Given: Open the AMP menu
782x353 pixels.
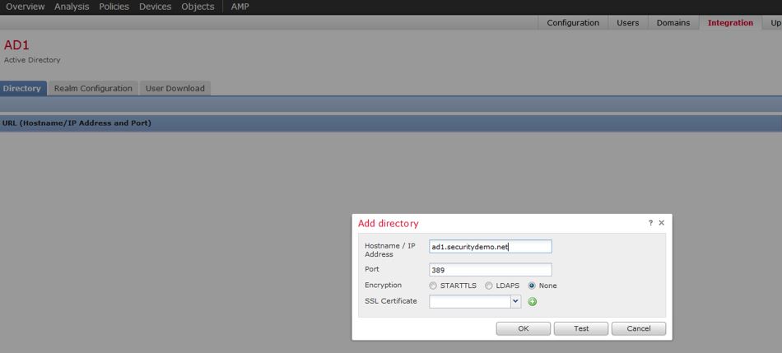Looking at the screenshot, I should (x=240, y=7).
